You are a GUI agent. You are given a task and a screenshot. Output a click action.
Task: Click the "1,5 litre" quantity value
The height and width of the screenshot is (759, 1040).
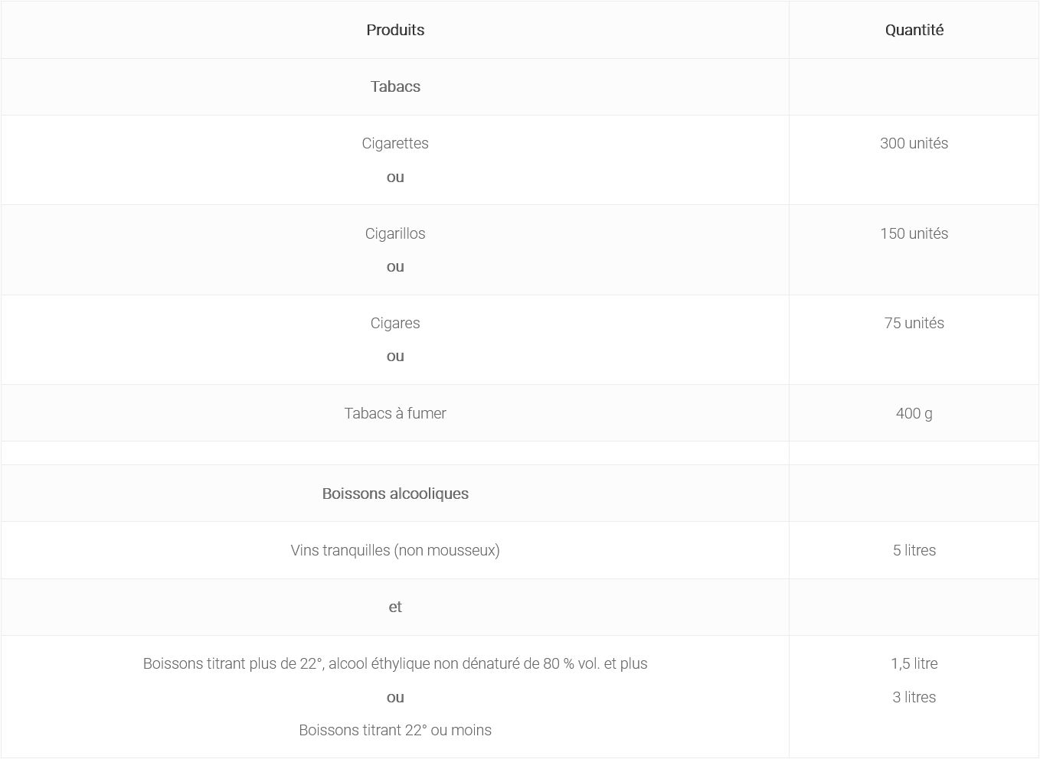point(914,663)
